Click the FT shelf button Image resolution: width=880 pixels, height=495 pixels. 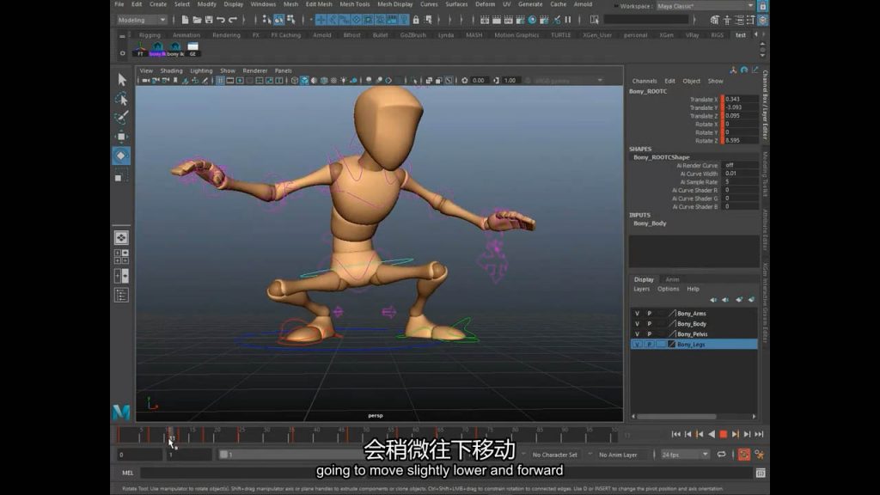[x=140, y=49]
